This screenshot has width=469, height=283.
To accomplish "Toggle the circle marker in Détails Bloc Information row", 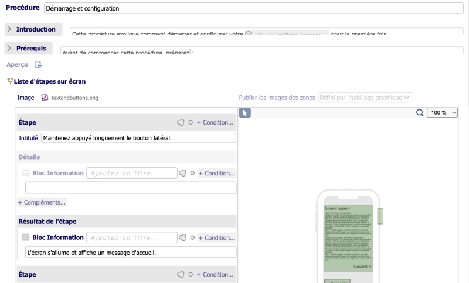I will coord(192,173).
